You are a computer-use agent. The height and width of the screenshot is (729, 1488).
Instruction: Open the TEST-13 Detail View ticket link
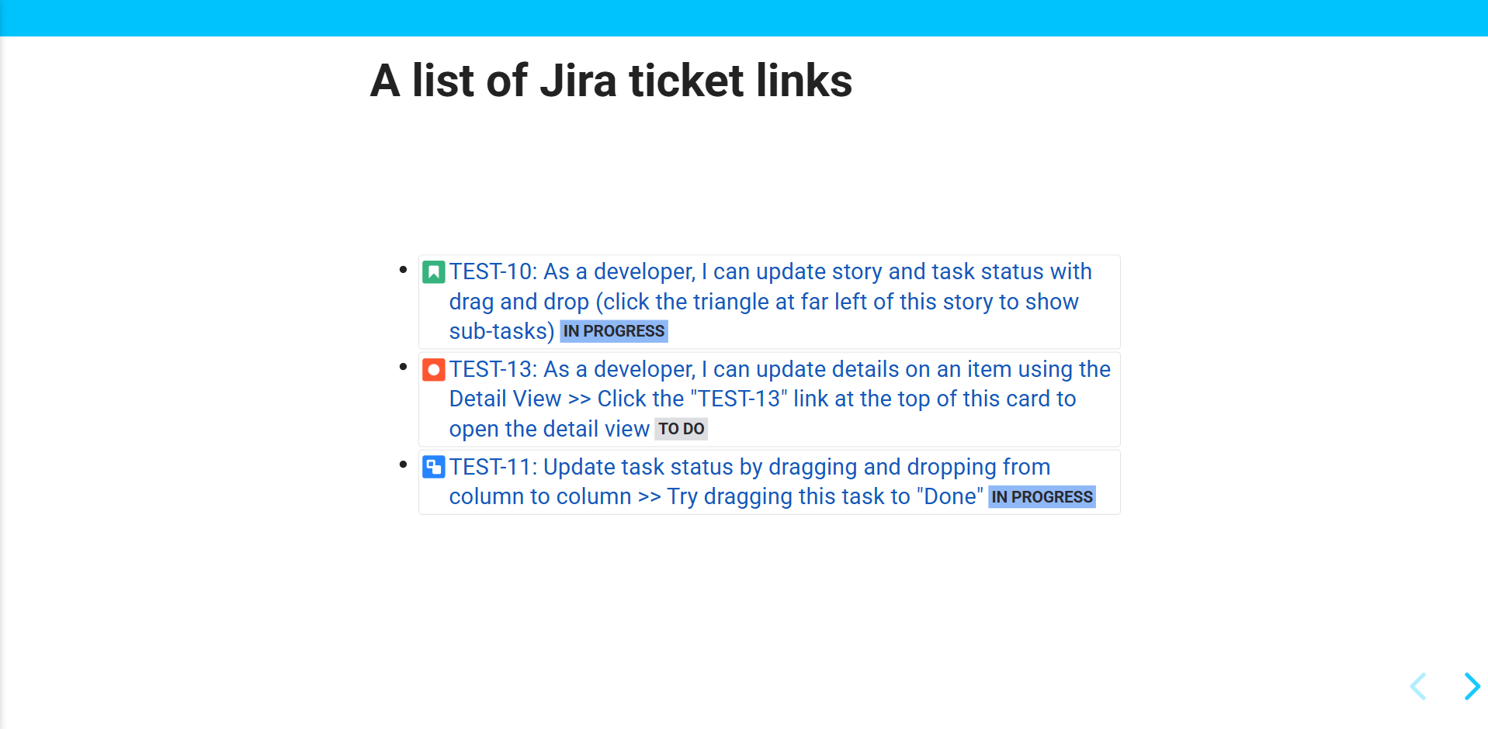(x=779, y=370)
